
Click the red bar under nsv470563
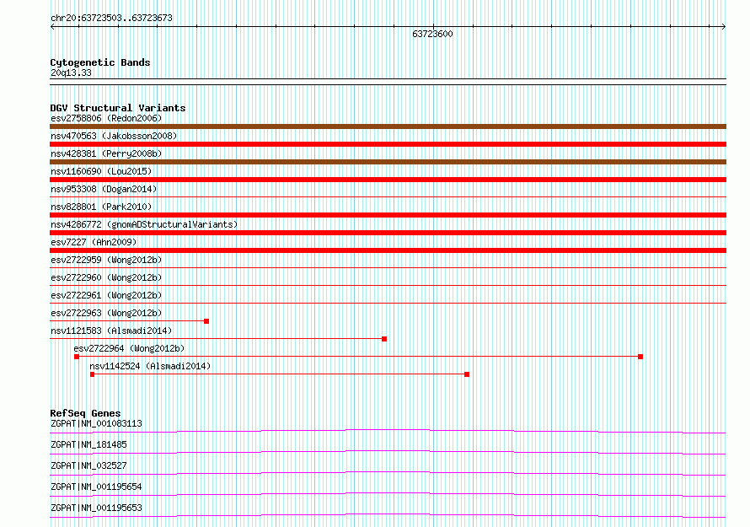388,144
